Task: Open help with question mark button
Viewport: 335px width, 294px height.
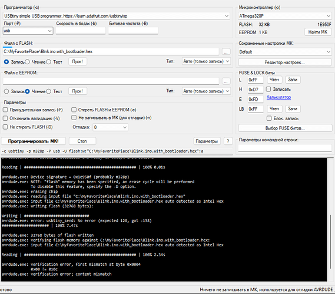Action: tap(228, 141)
